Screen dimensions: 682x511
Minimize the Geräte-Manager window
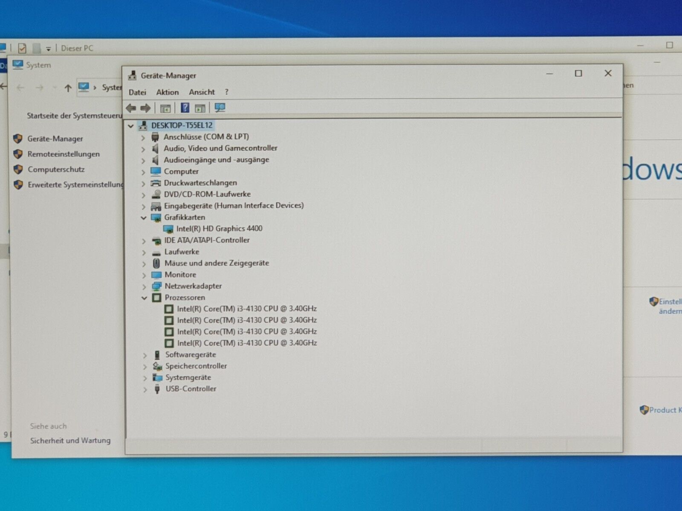pyautogui.click(x=550, y=74)
